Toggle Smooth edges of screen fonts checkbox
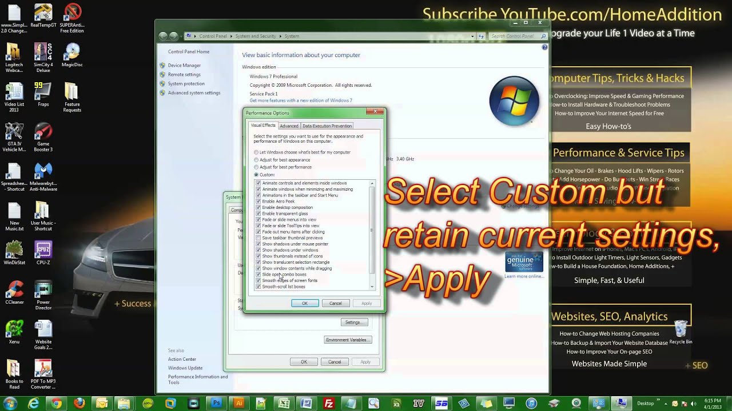732x411 pixels. [258, 280]
